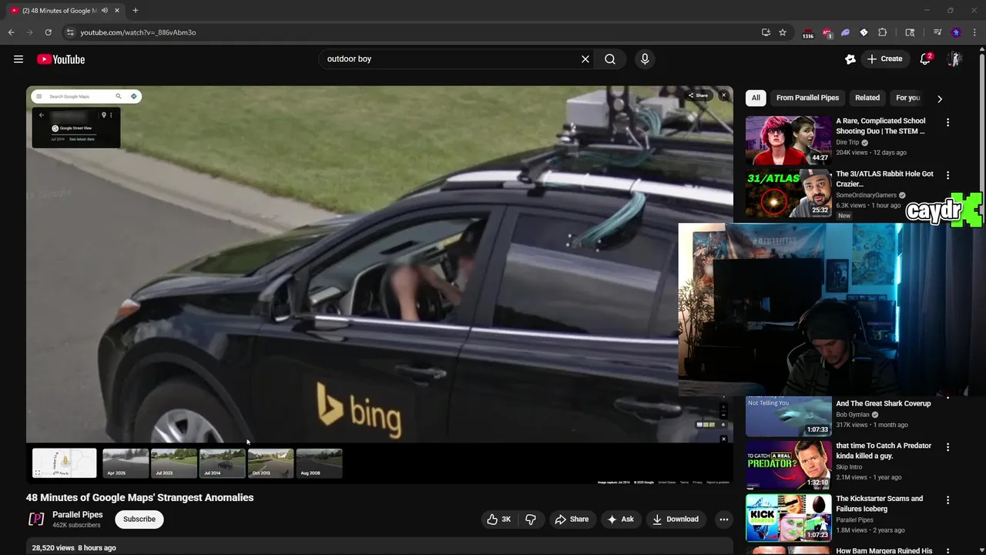This screenshot has height=555, width=986.
Task: Open the purple cloud-shaped extension
Action: tap(845, 32)
